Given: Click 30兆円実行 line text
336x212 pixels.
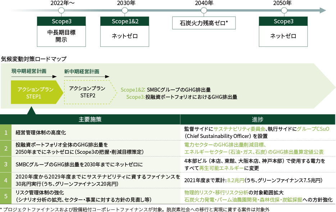Looking at the screenshot, I should (x=67, y=184).
